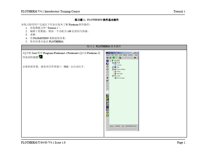Click the bold heading '练习题 1: FLOTHERM 软件基本操作'
This screenshot has height=152, width=197.
pyautogui.click(x=97, y=20)
